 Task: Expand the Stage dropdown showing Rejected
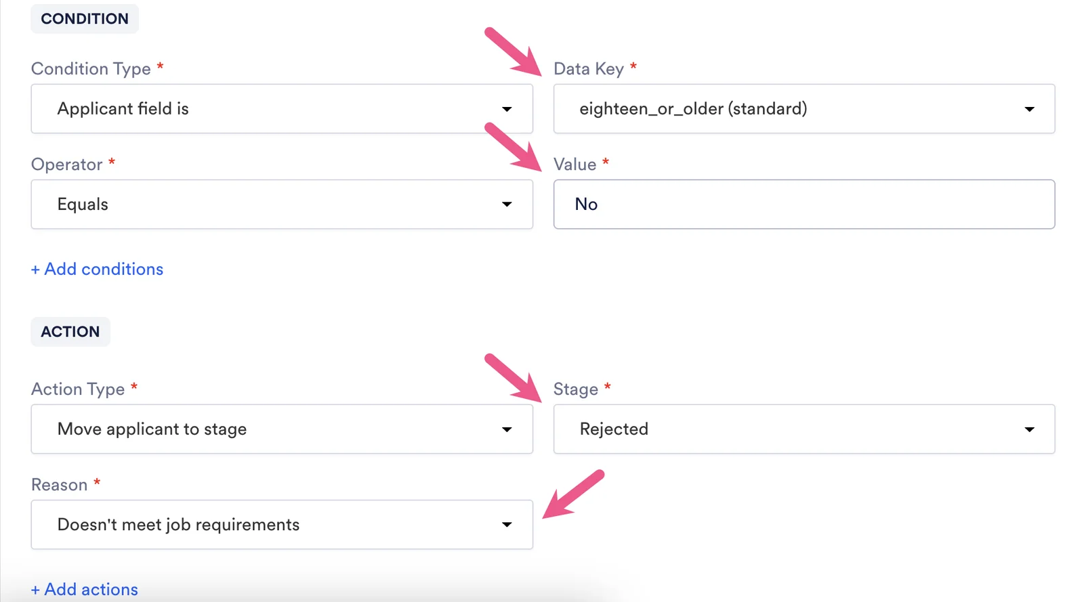coord(804,429)
